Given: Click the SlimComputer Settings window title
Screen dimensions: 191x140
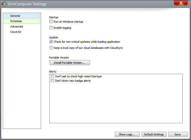Looking at the screenshot, I should pyautogui.click(x=27, y=4).
